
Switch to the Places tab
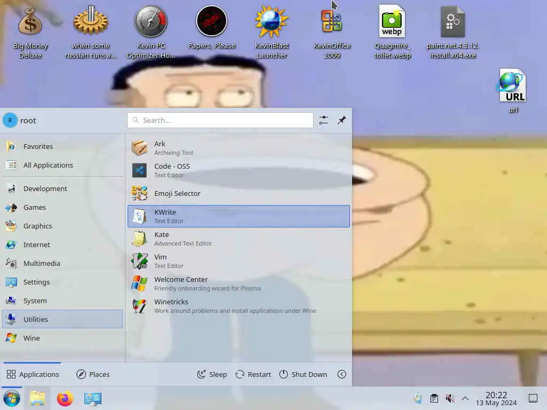click(93, 374)
